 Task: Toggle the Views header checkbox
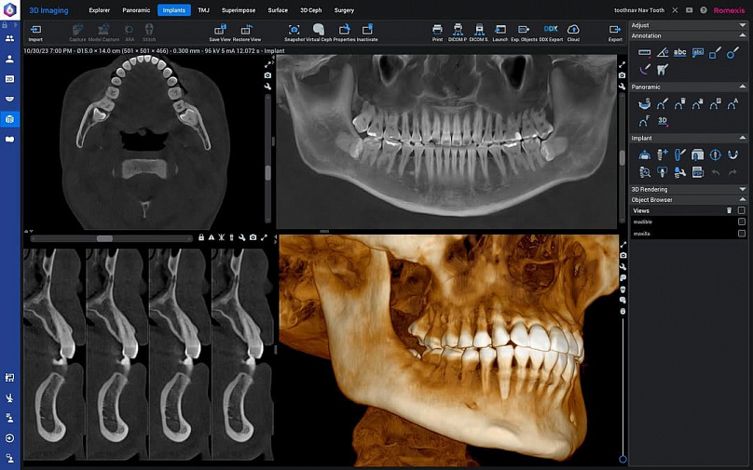pyautogui.click(x=742, y=210)
